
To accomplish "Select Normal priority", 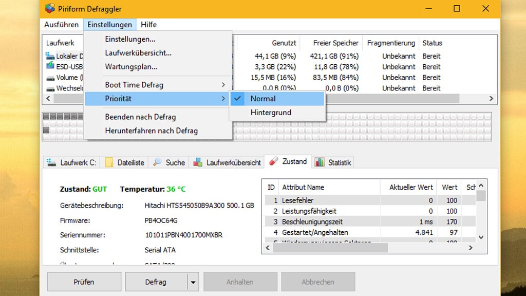I will pos(277,99).
